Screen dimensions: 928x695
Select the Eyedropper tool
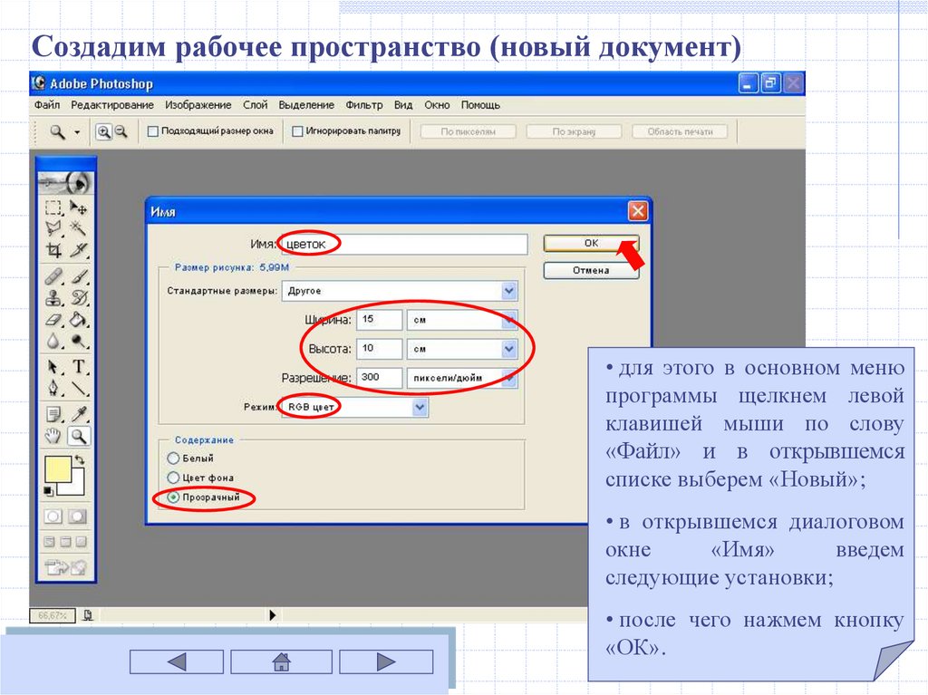coord(79,414)
